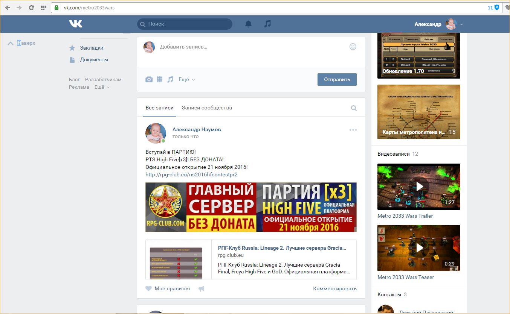
Task: Open the post author's avatar photo
Action: (x=156, y=133)
